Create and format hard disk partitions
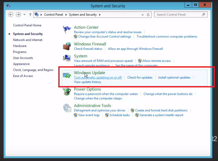The height and width of the screenshot is (161, 218). pos(161,110)
